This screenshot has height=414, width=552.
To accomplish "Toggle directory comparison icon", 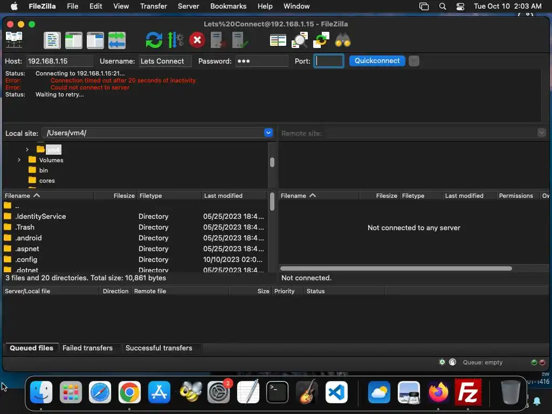I will point(300,40).
